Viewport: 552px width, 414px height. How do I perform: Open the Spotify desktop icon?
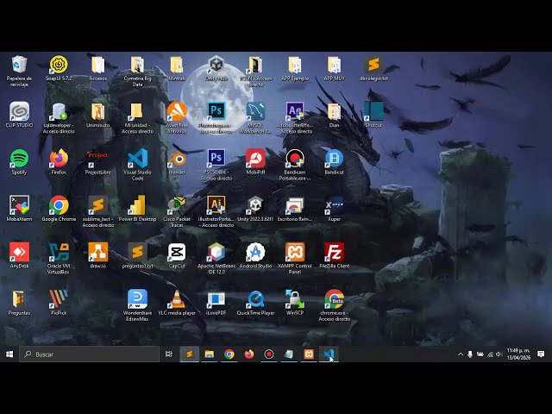[x=19, y=162]
